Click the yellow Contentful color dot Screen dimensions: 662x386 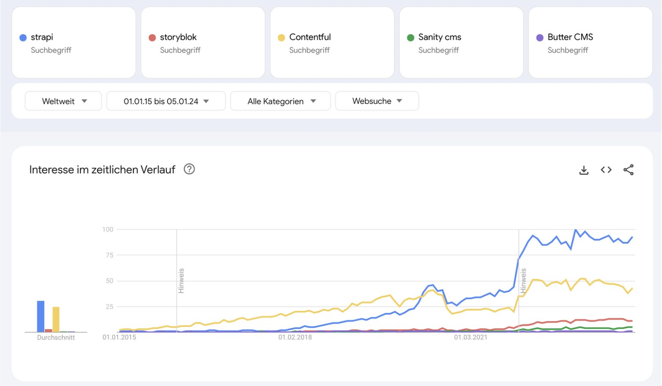click(x=281, y=38)
